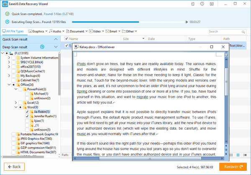
Task: Click the HTML Documents file type icon
Action: (18, 152)
